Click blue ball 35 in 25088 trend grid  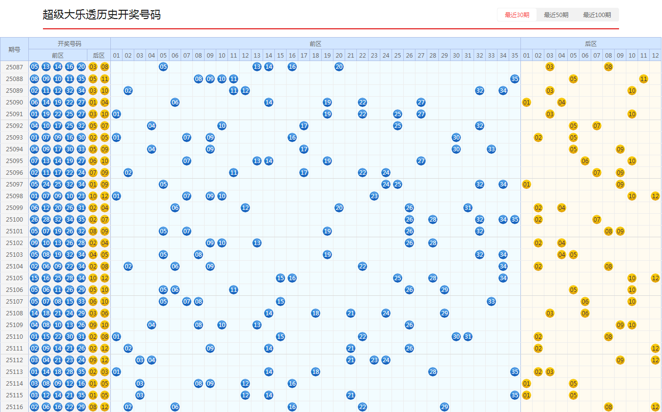515,79
